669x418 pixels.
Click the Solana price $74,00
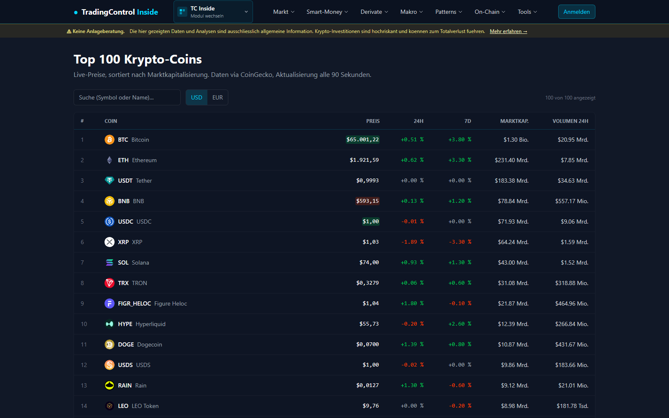[369, 263]
